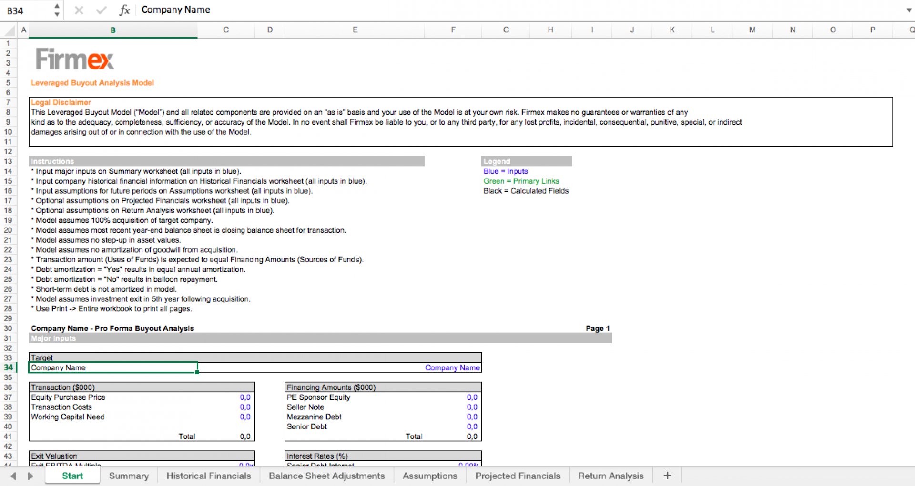Switch to the Summary sheet tab
The image size is (915, 486).
click(129, 476)
